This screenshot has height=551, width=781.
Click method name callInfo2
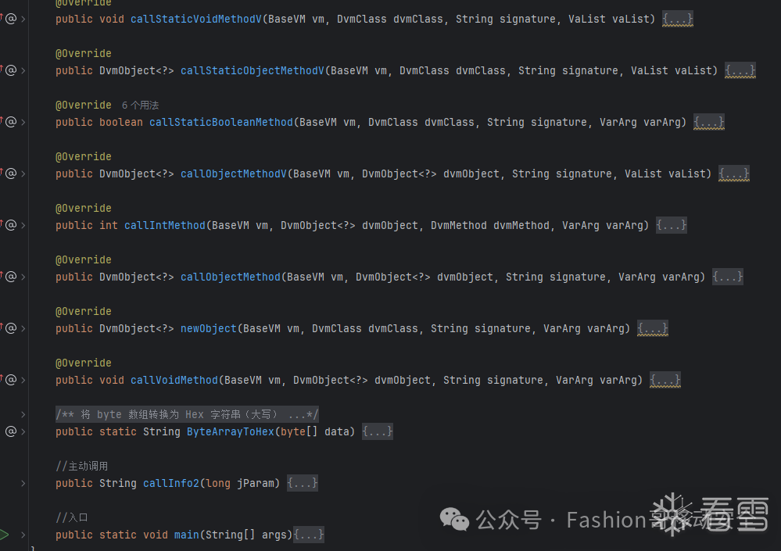[171, 483]
